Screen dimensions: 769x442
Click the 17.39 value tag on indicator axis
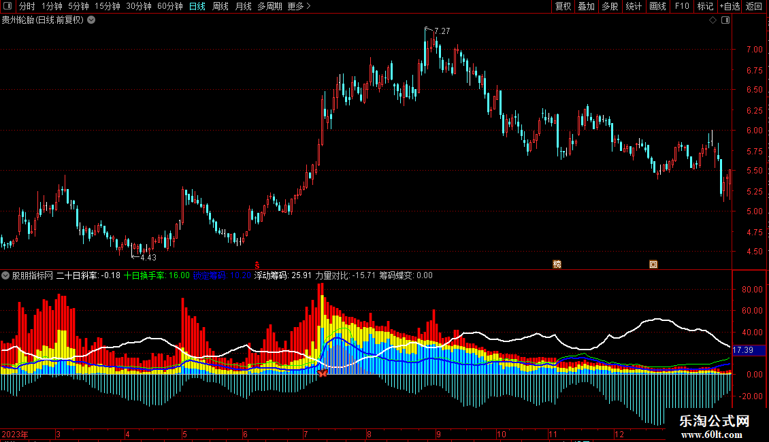coord(749,350)
